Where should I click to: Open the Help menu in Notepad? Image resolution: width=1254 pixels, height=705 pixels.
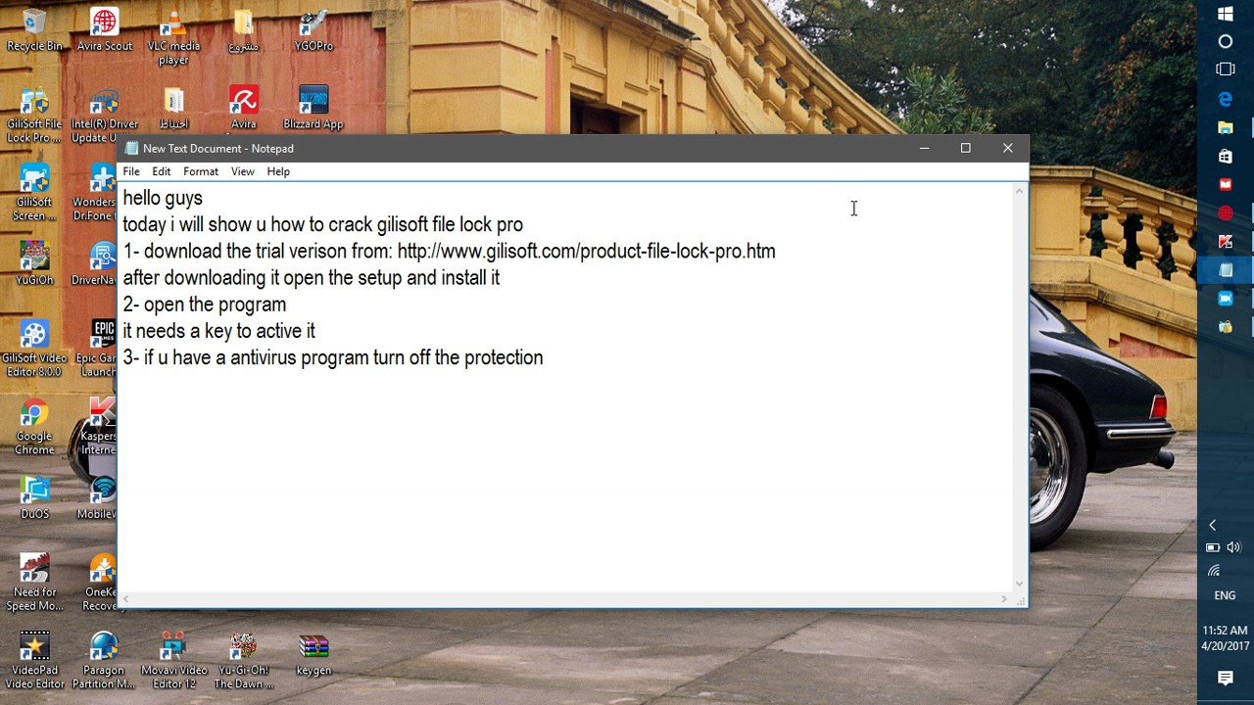coord(278,171)
